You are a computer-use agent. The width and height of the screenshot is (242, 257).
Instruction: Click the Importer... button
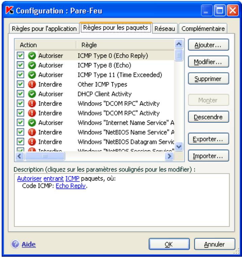(208, 156)
